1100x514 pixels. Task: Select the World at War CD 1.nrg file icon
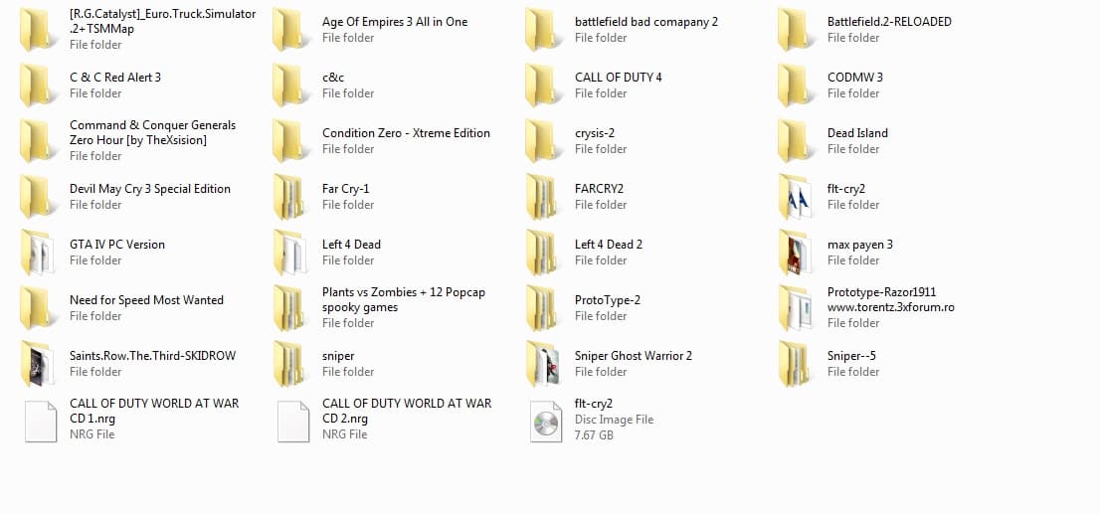click(40, 420)
